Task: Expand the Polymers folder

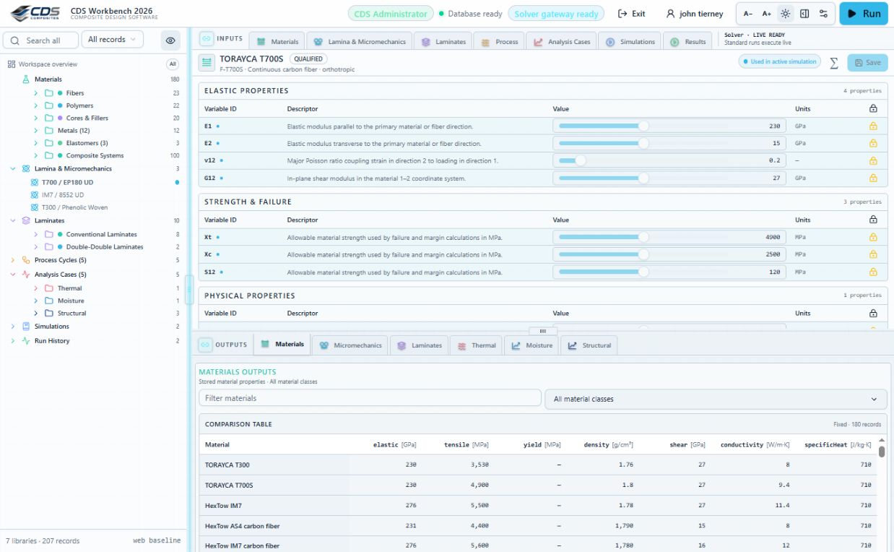Action: 35,105
